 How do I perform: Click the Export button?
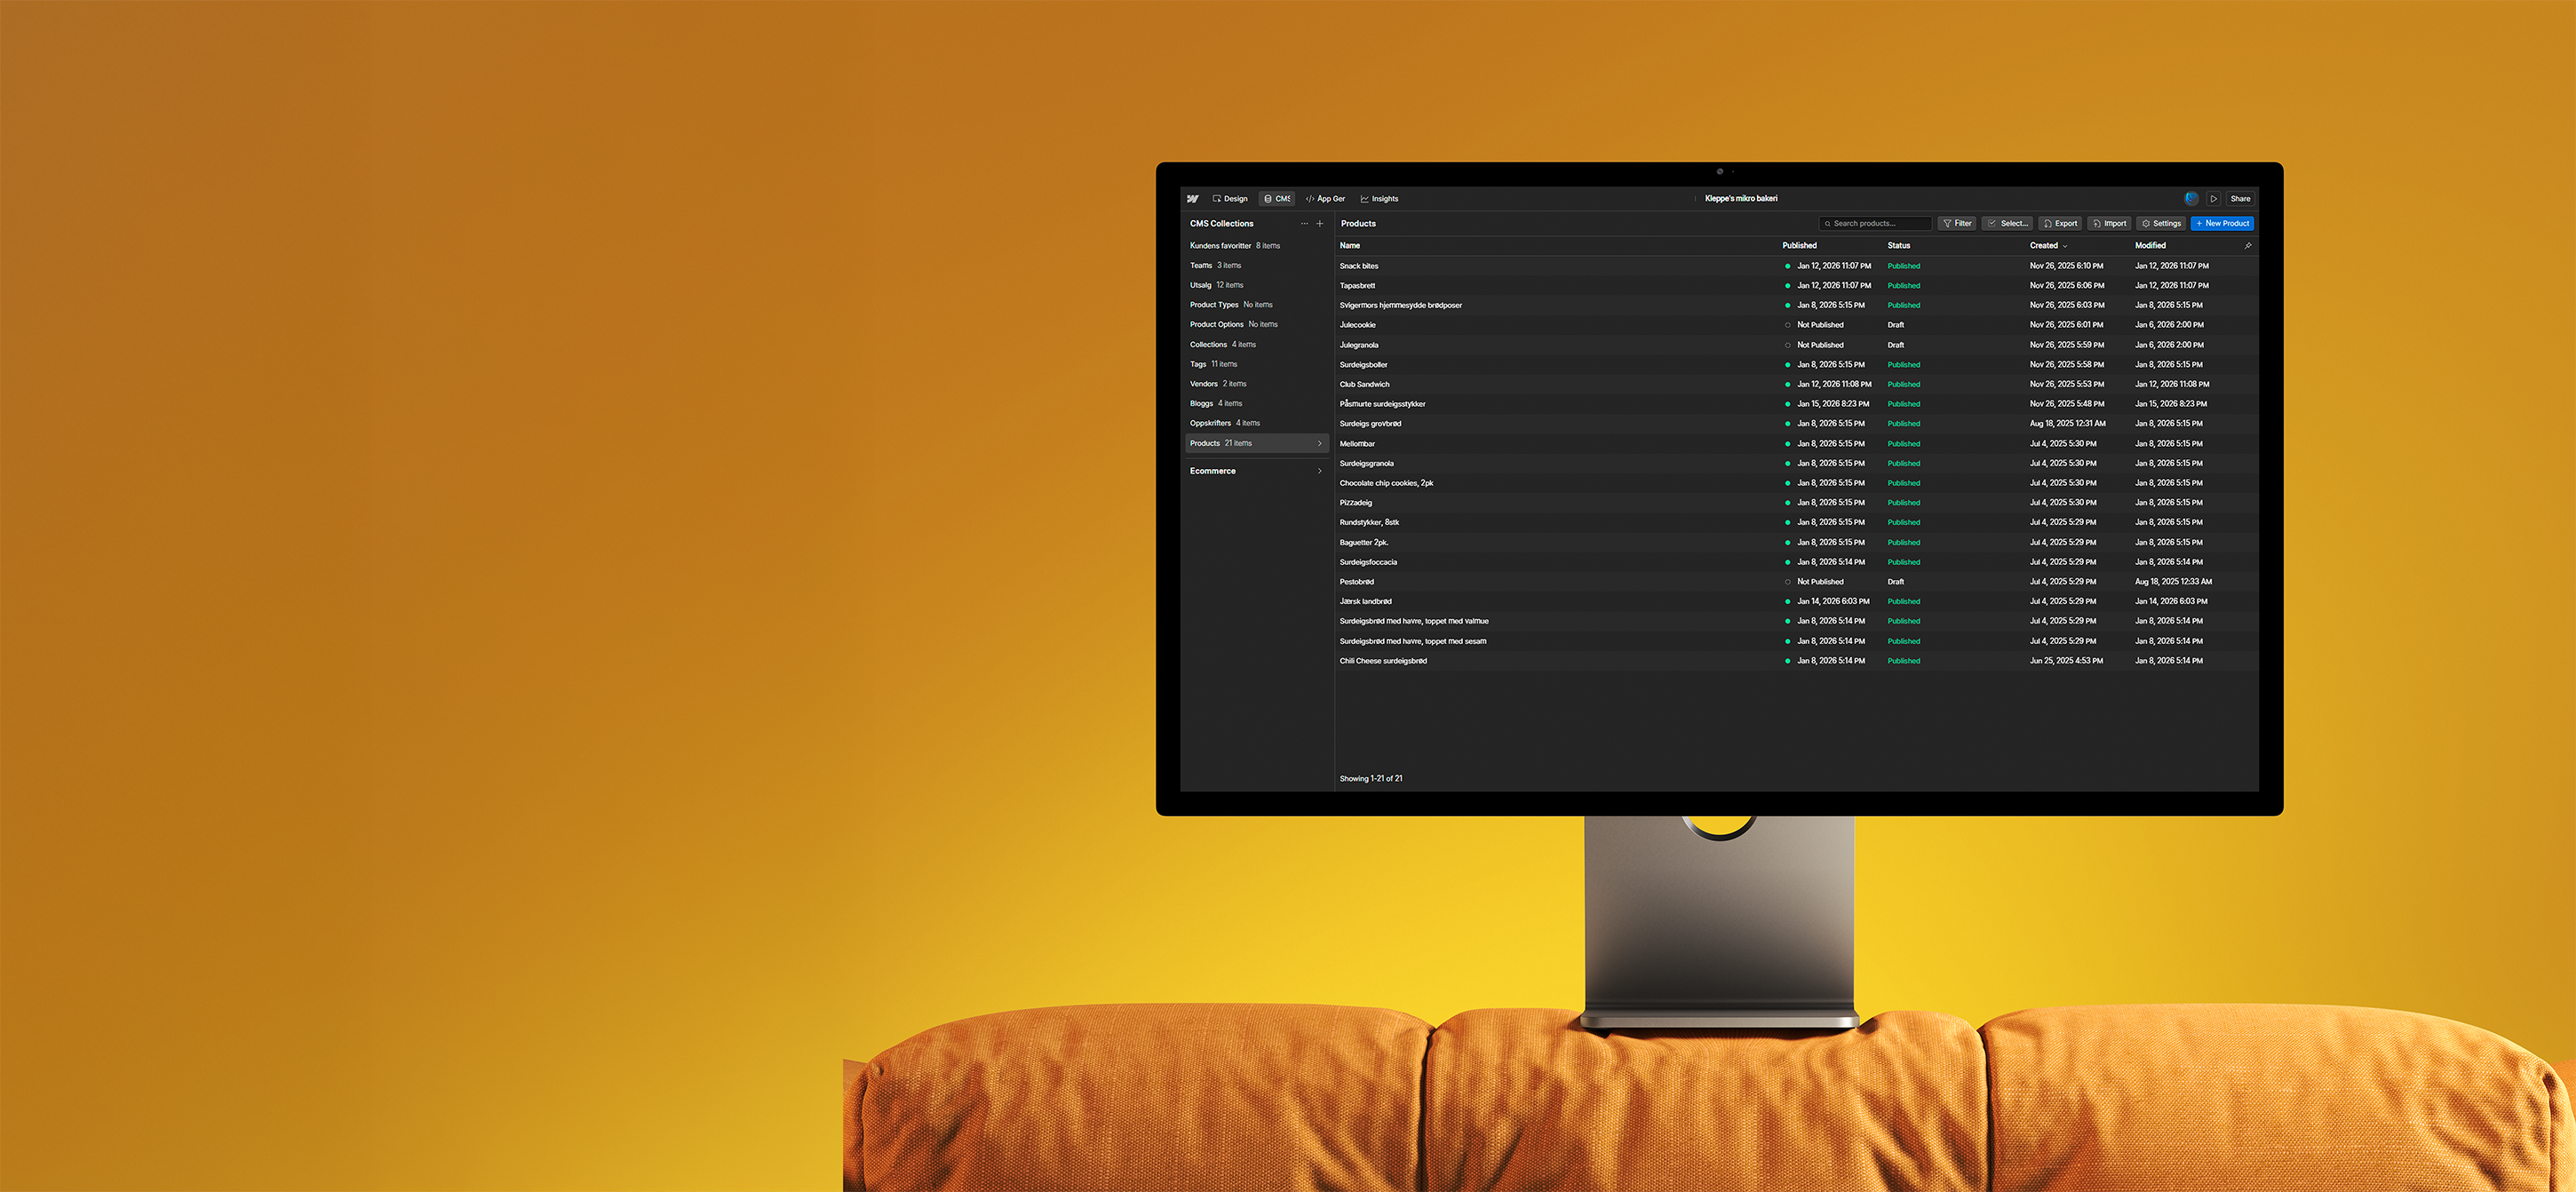[x=2060, y=224]
